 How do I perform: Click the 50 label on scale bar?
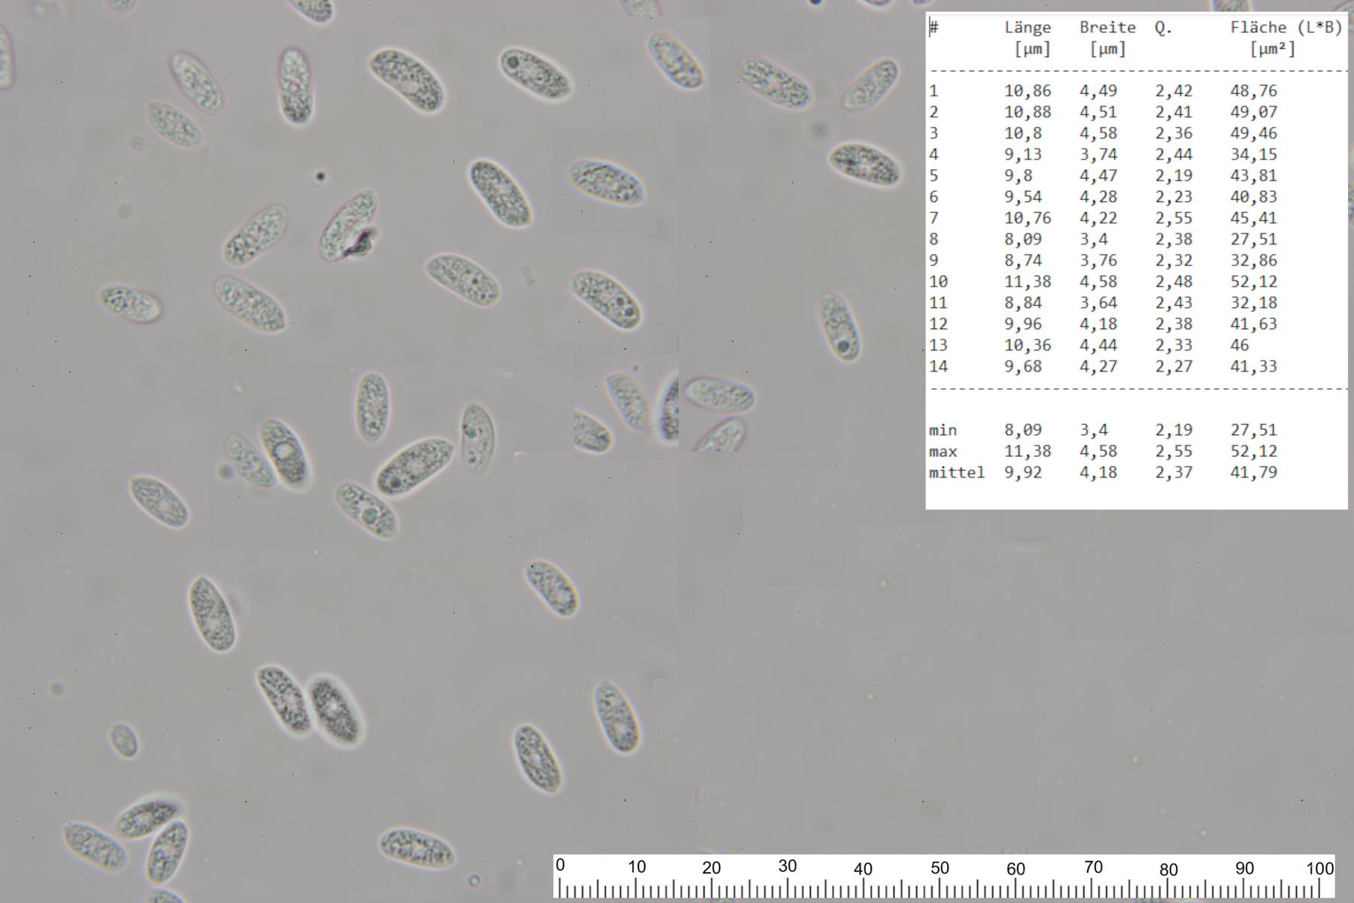pyautogui.click(x=940, y=868)
